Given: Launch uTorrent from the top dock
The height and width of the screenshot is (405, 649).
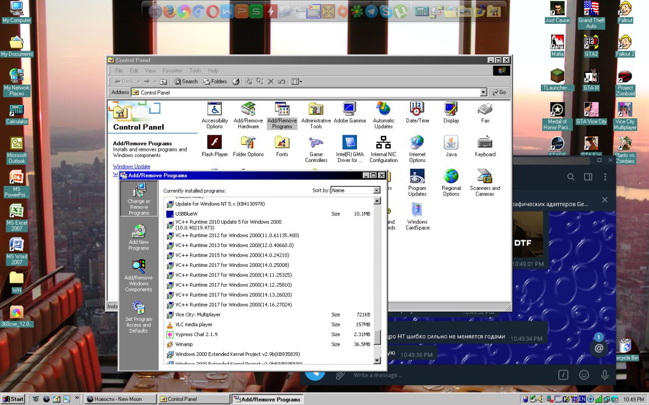Looking at the screenshot, I should 401,11.
